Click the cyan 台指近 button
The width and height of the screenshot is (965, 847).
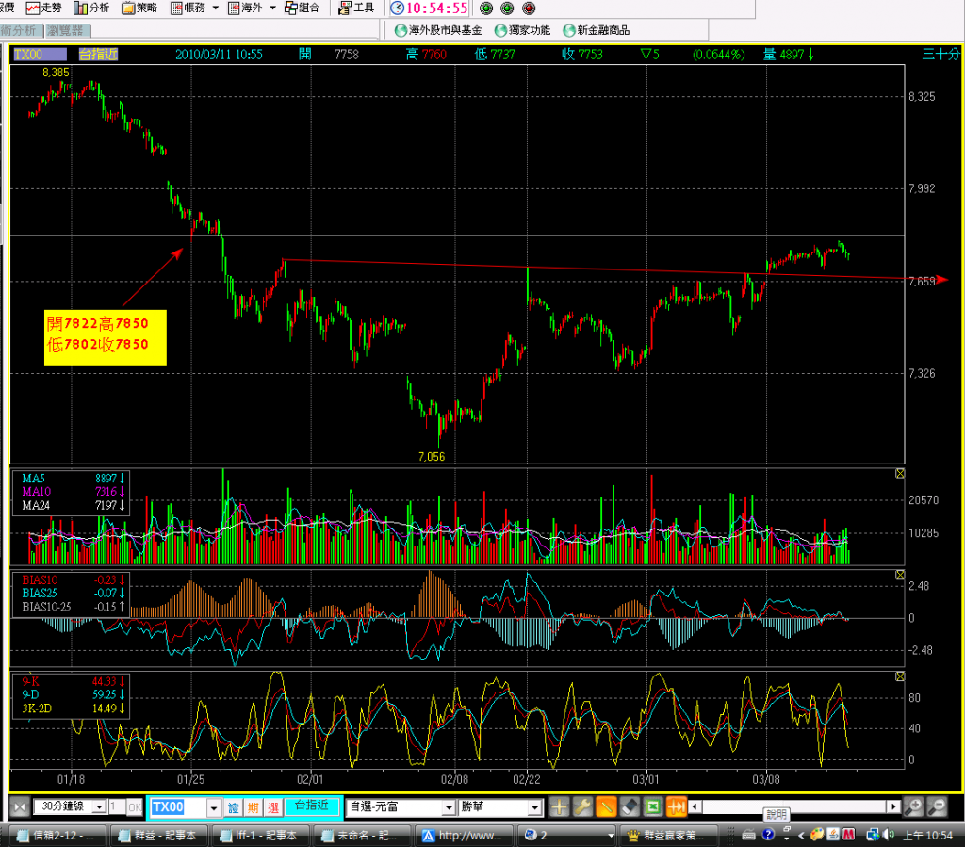click(312, 806)
